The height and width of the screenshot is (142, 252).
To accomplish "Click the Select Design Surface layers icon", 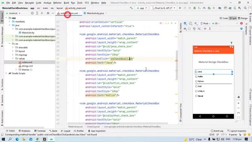I will coord(185,24).
